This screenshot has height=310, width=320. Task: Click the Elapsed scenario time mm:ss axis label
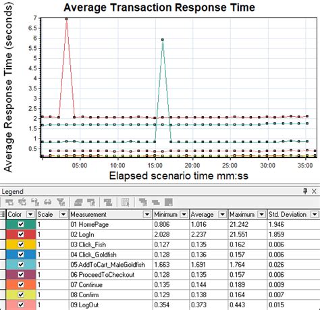[178, 176]
